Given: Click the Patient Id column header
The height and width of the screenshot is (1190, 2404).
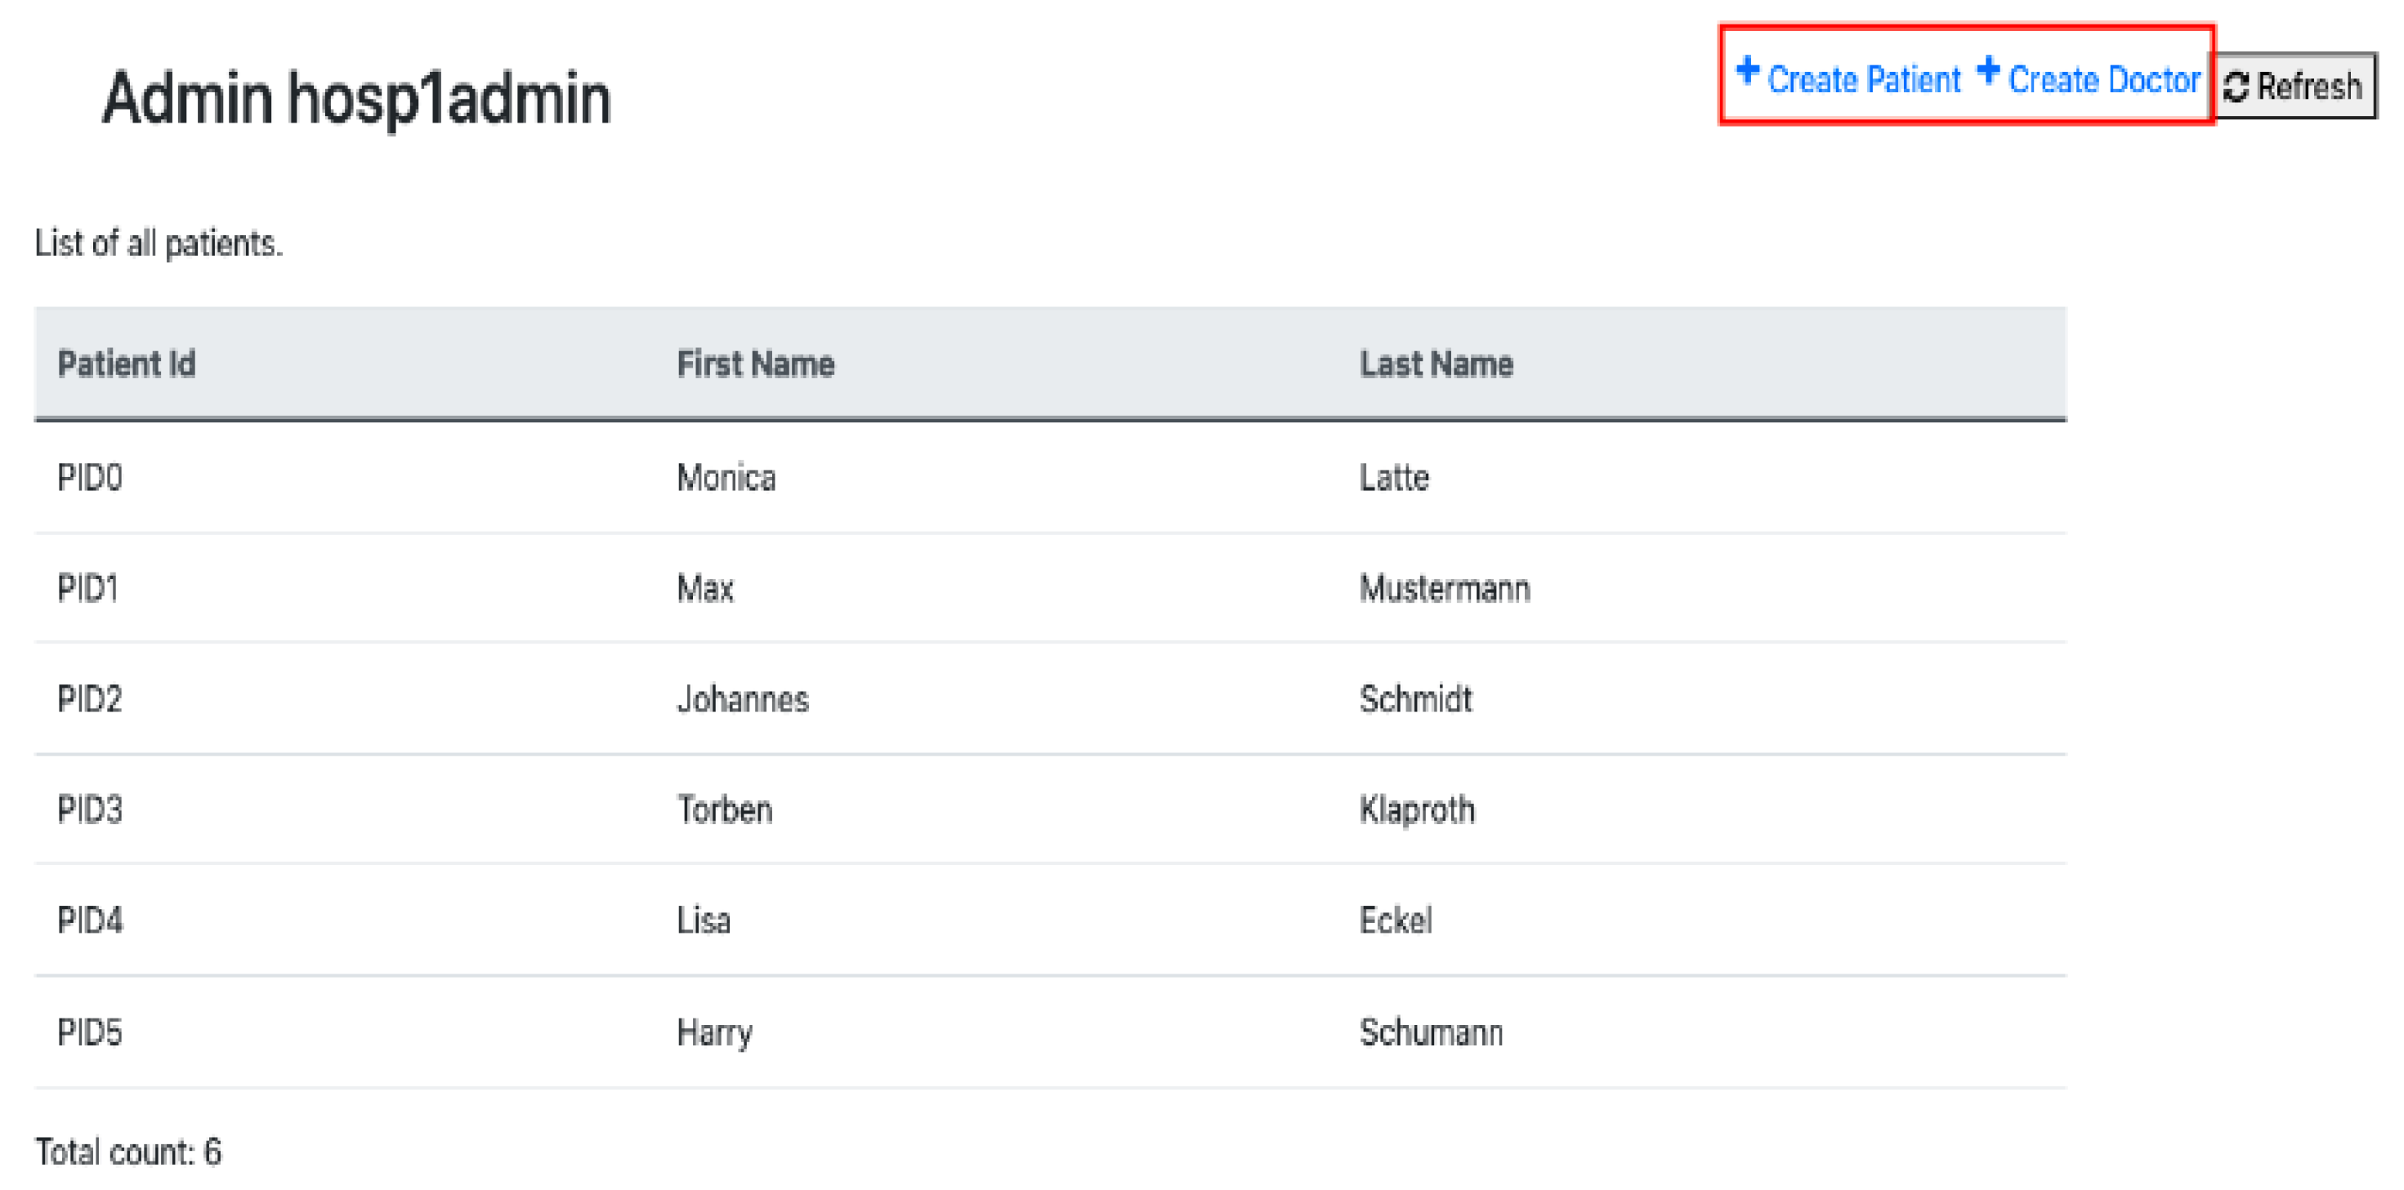Looking at the screenshot, I should (126, 363).
